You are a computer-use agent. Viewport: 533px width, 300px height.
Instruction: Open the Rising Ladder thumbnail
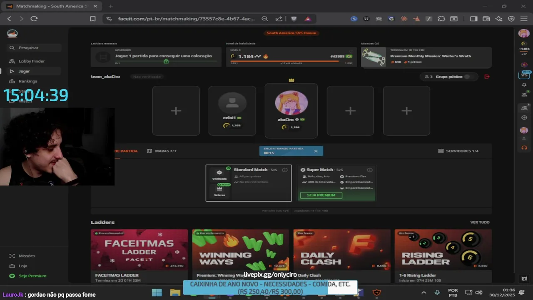[443, 250]
